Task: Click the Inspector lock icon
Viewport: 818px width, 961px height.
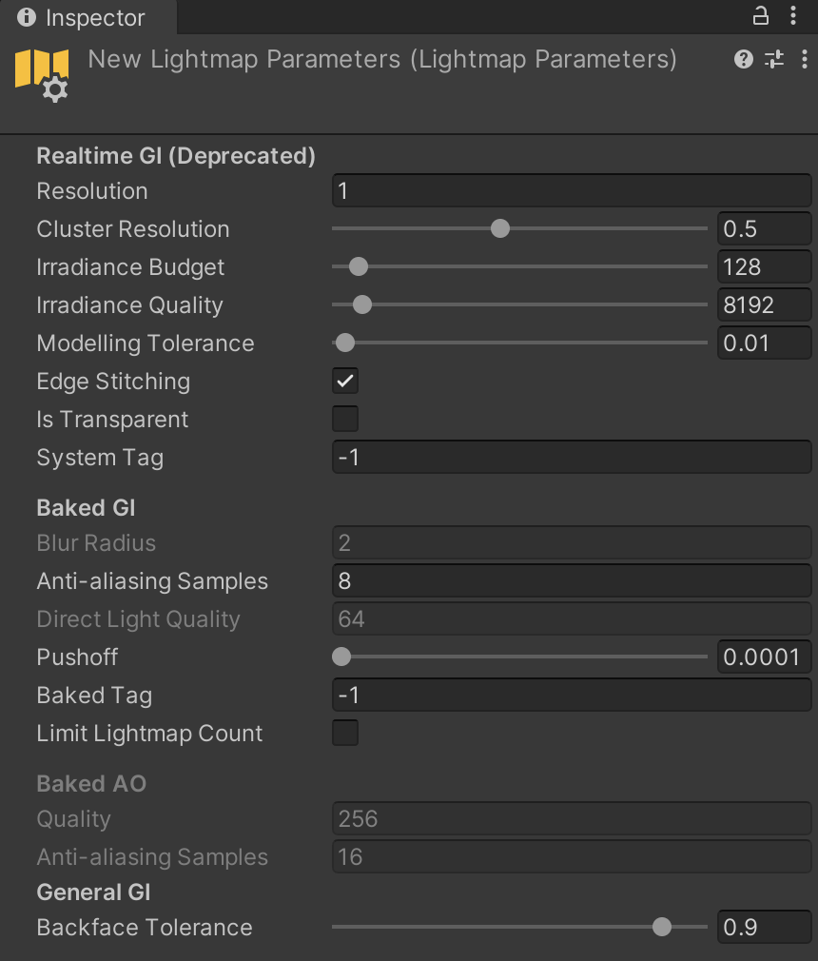Action: click(x=760, y=15)
